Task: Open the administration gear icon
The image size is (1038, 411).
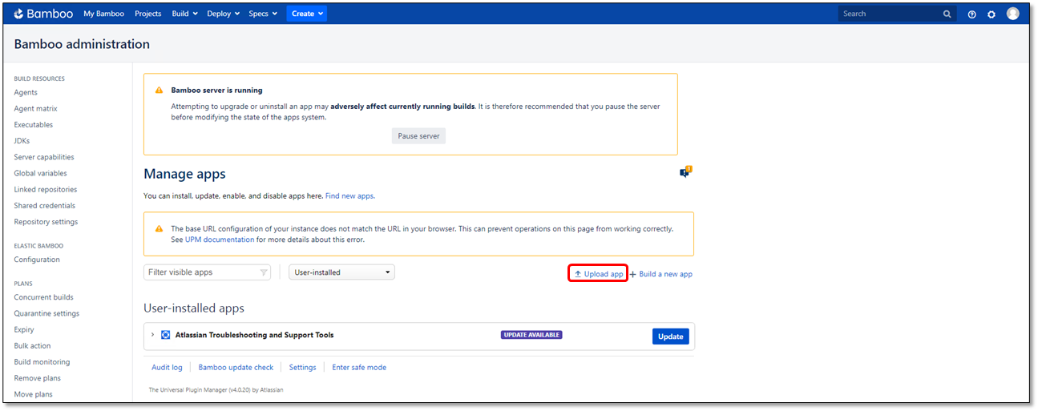Action: point(992,14)
